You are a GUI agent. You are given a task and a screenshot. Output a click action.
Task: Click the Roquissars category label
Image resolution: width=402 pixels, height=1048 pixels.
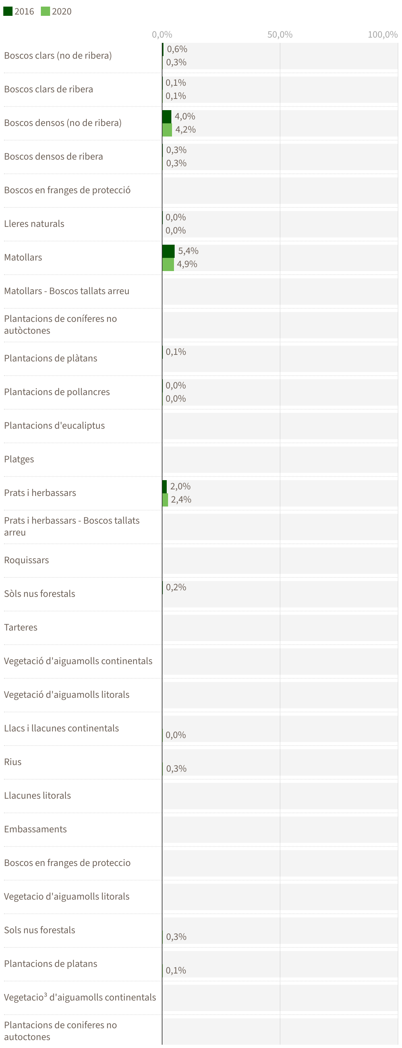[26, 560]
